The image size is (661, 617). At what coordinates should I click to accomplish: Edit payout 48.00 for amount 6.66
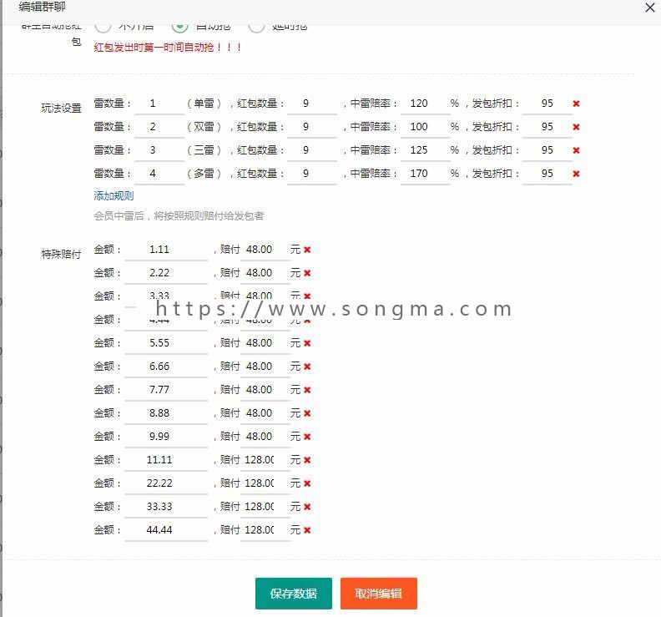pyautogui.click(x=265, y=367)
